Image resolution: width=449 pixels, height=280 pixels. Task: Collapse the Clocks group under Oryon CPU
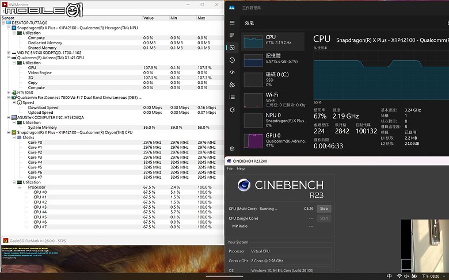14,137
